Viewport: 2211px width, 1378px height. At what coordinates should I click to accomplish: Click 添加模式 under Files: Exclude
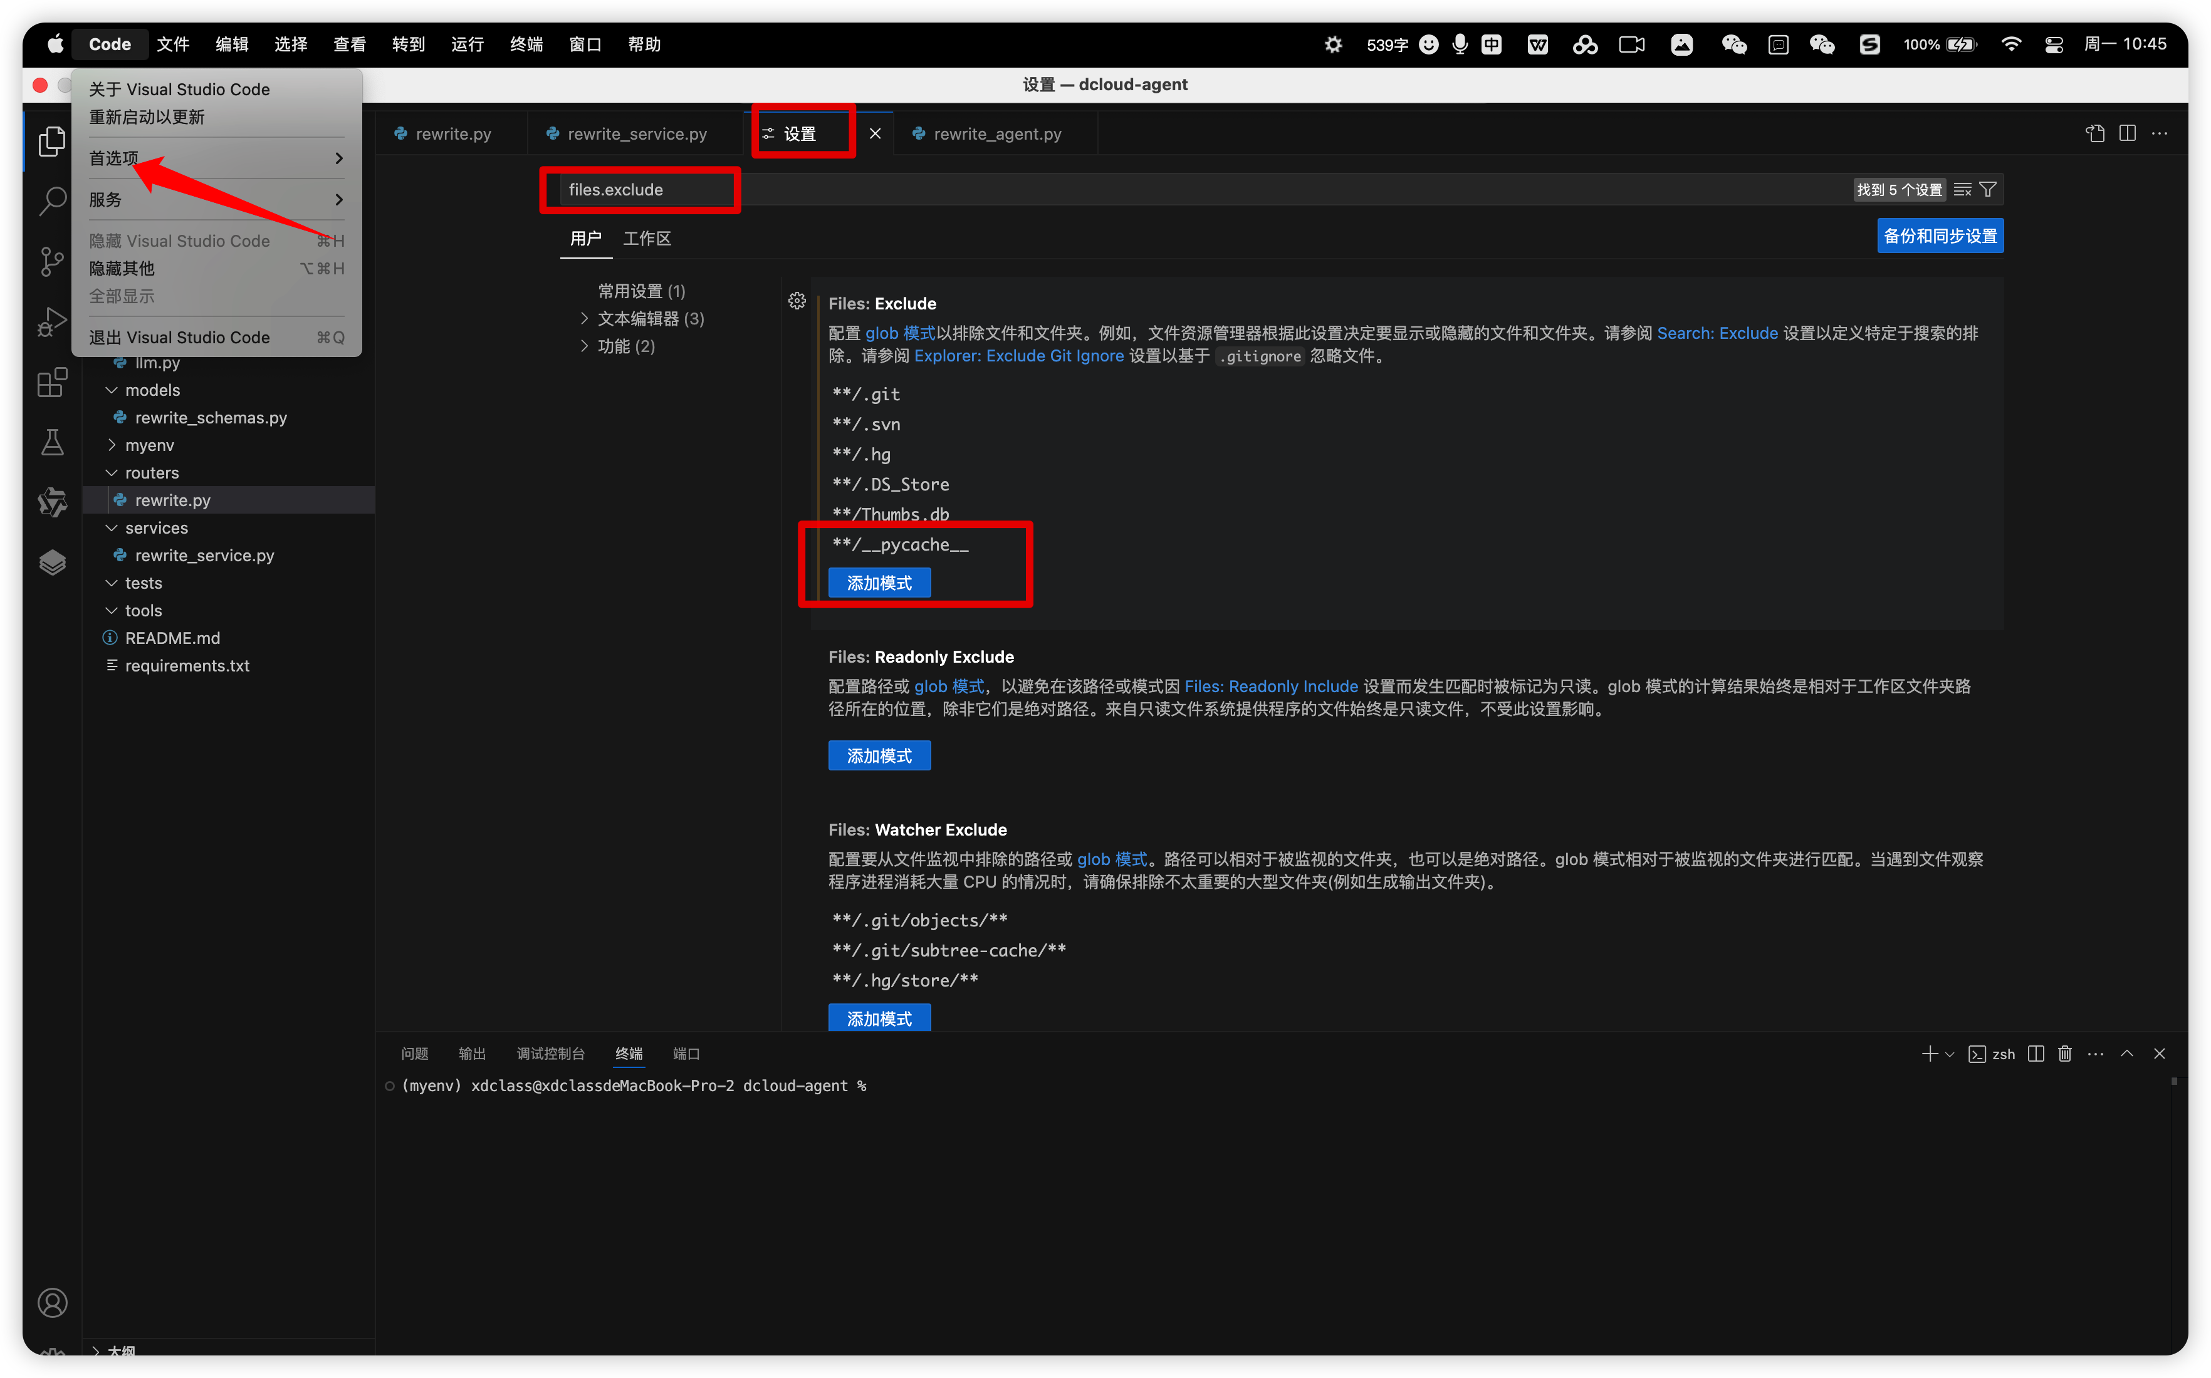(878, 583)
